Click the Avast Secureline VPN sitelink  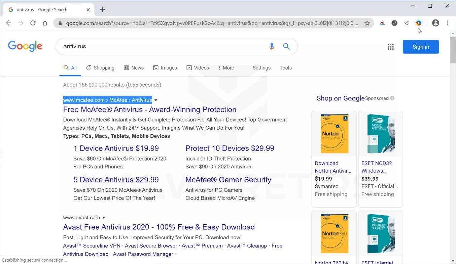(x=92, y=246)
